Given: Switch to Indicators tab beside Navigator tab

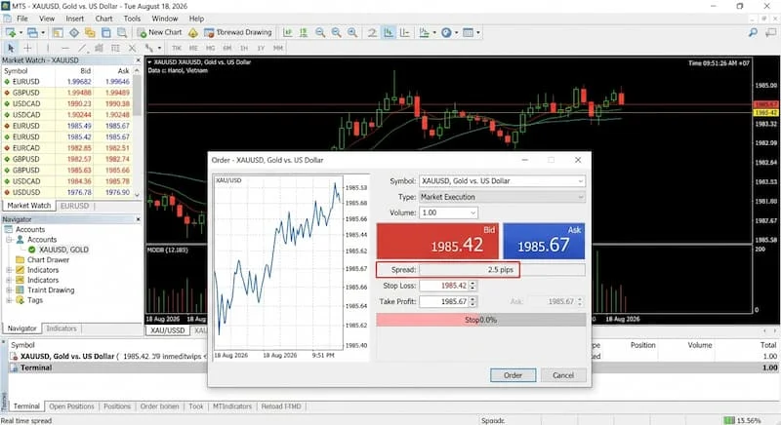Looking at the screenshot, I should tap(62, 328).
